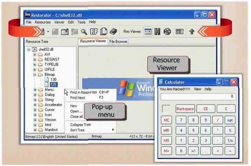Click the magnifier search icon in toolbar
251x166 pixels.
(84, 32)
